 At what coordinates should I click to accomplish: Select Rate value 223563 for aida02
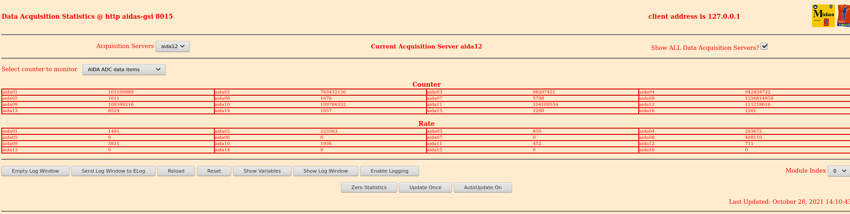(x=329, y=131)
